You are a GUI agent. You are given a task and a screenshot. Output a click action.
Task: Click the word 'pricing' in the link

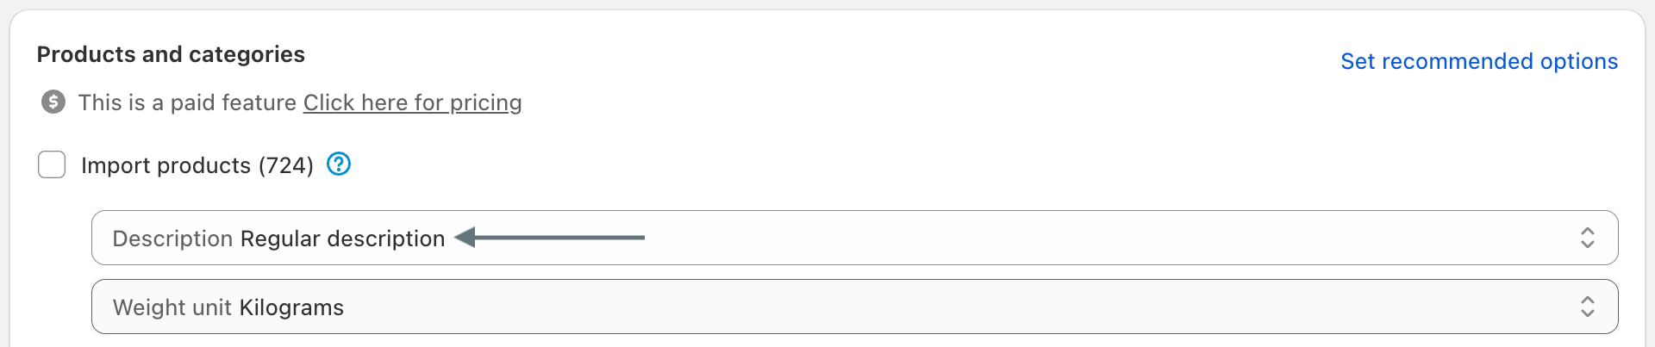(x=485, y=103)
